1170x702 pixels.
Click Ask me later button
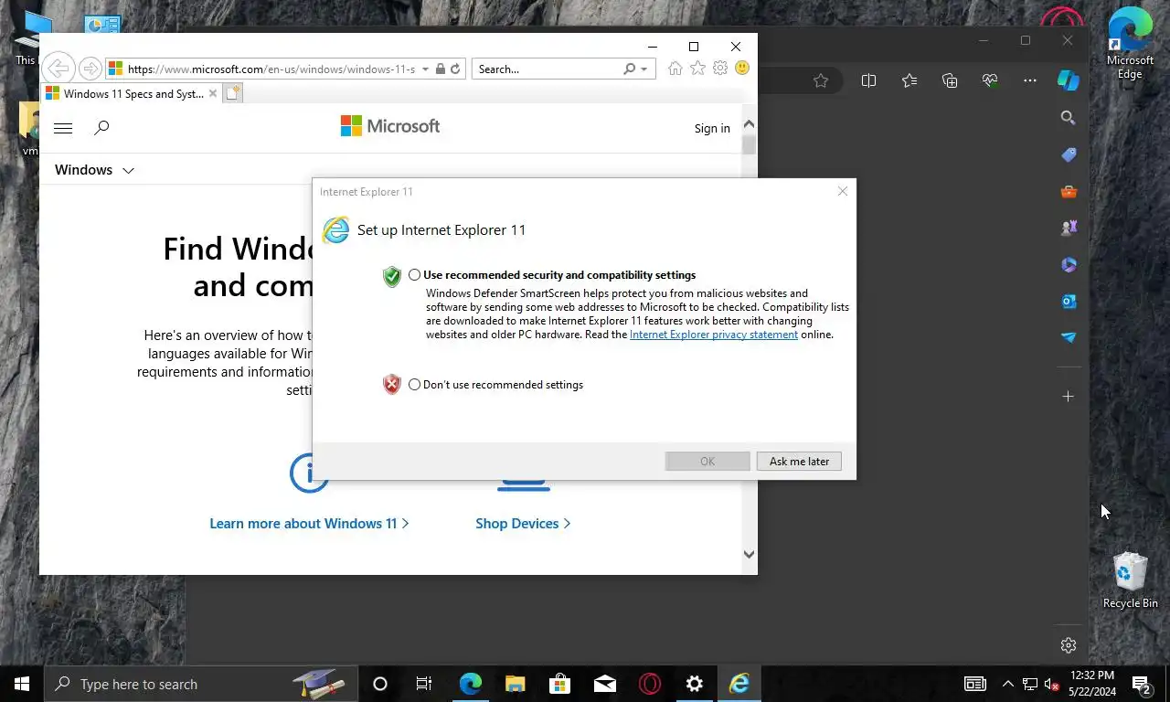click(799, 462)
